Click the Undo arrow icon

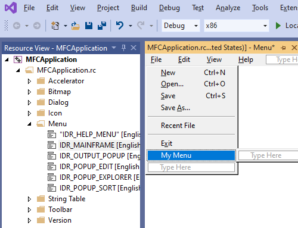click(x=120, y=26)
